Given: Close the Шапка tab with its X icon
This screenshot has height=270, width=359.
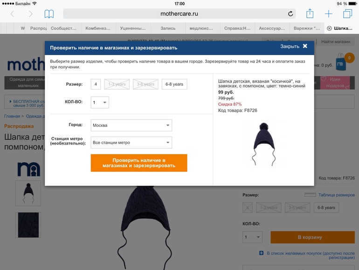Looking at the screenshot, I should [329, 28].
